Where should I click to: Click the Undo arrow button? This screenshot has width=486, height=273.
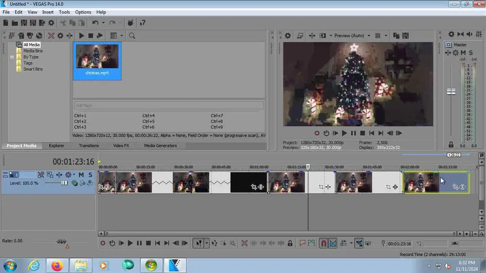pos(95,23)
